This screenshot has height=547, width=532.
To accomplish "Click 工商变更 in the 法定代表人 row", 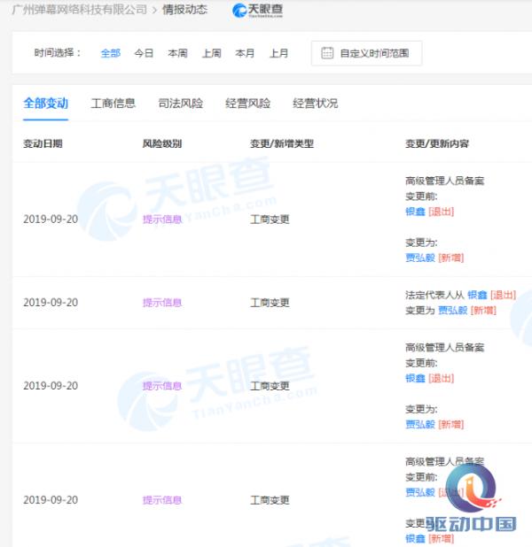I will coord(270,303).
